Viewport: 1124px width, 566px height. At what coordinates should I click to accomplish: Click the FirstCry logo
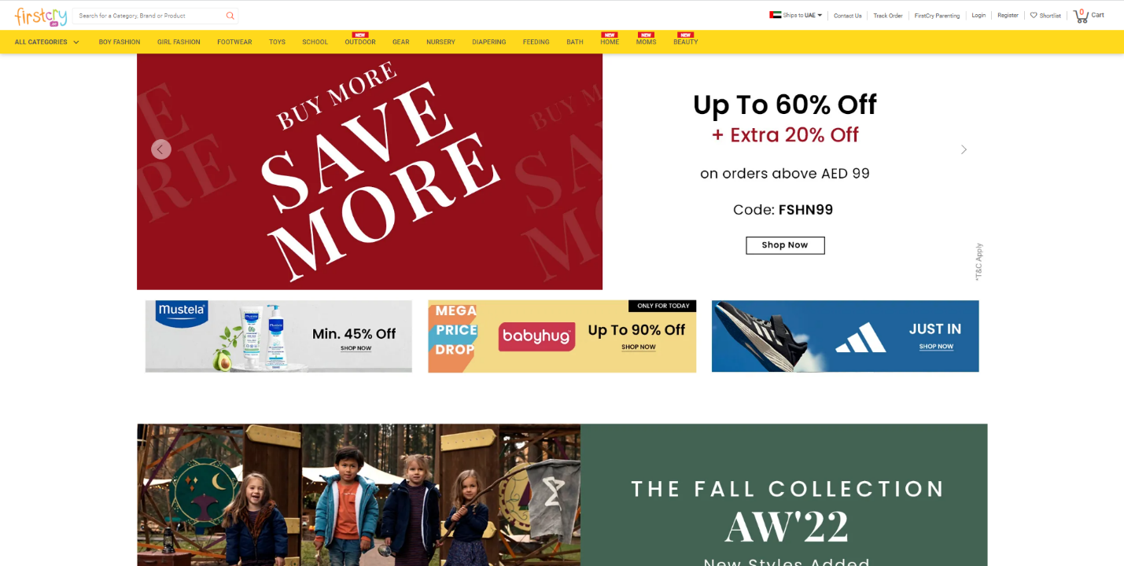click(40, 16)
